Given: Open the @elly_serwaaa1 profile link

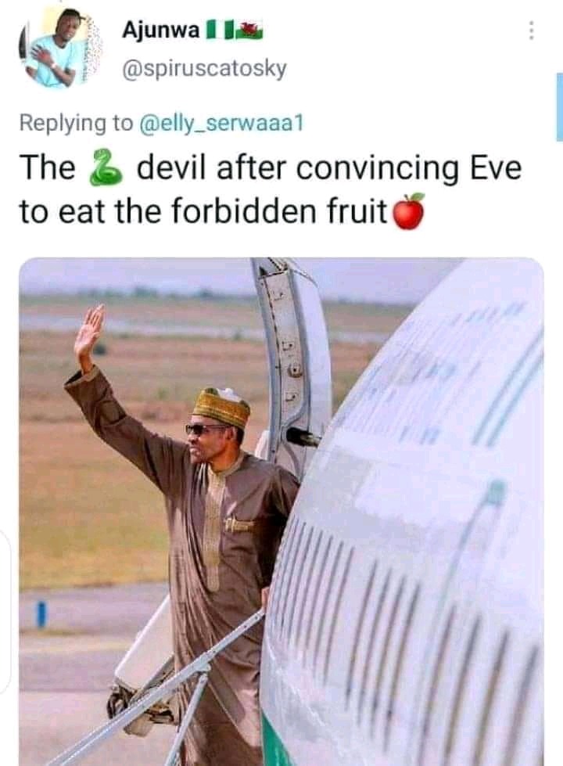Looking at the screenshot, I should point(222,123).
